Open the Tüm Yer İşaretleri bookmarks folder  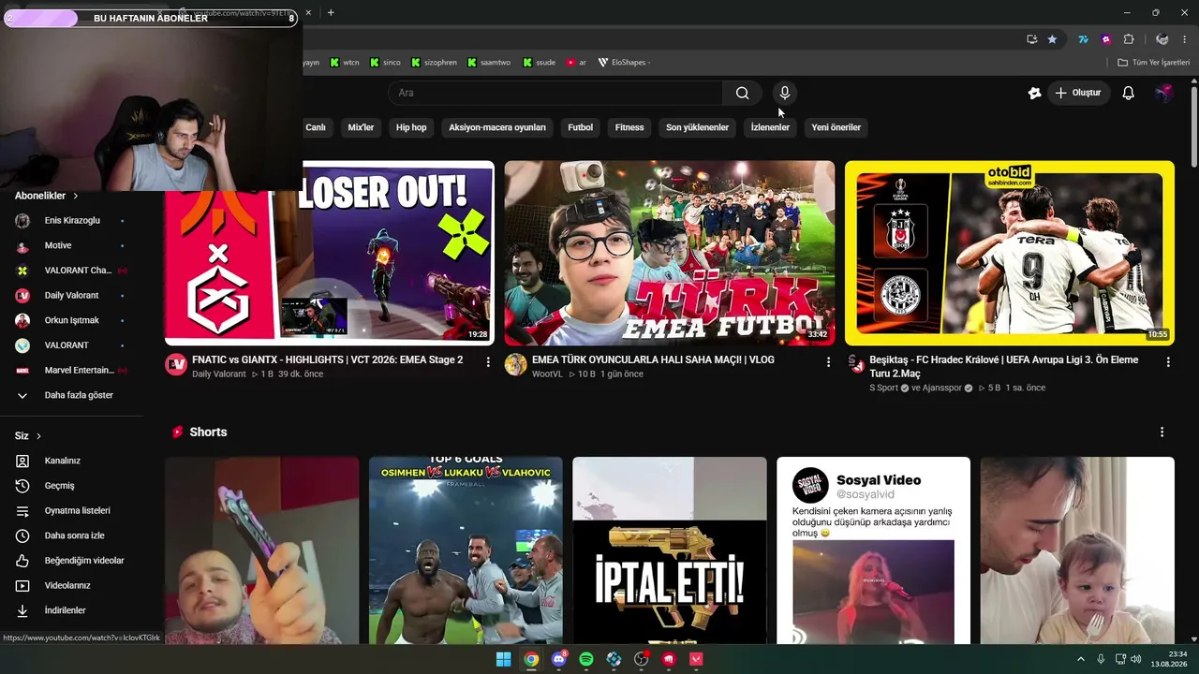tap(1154, 63)
